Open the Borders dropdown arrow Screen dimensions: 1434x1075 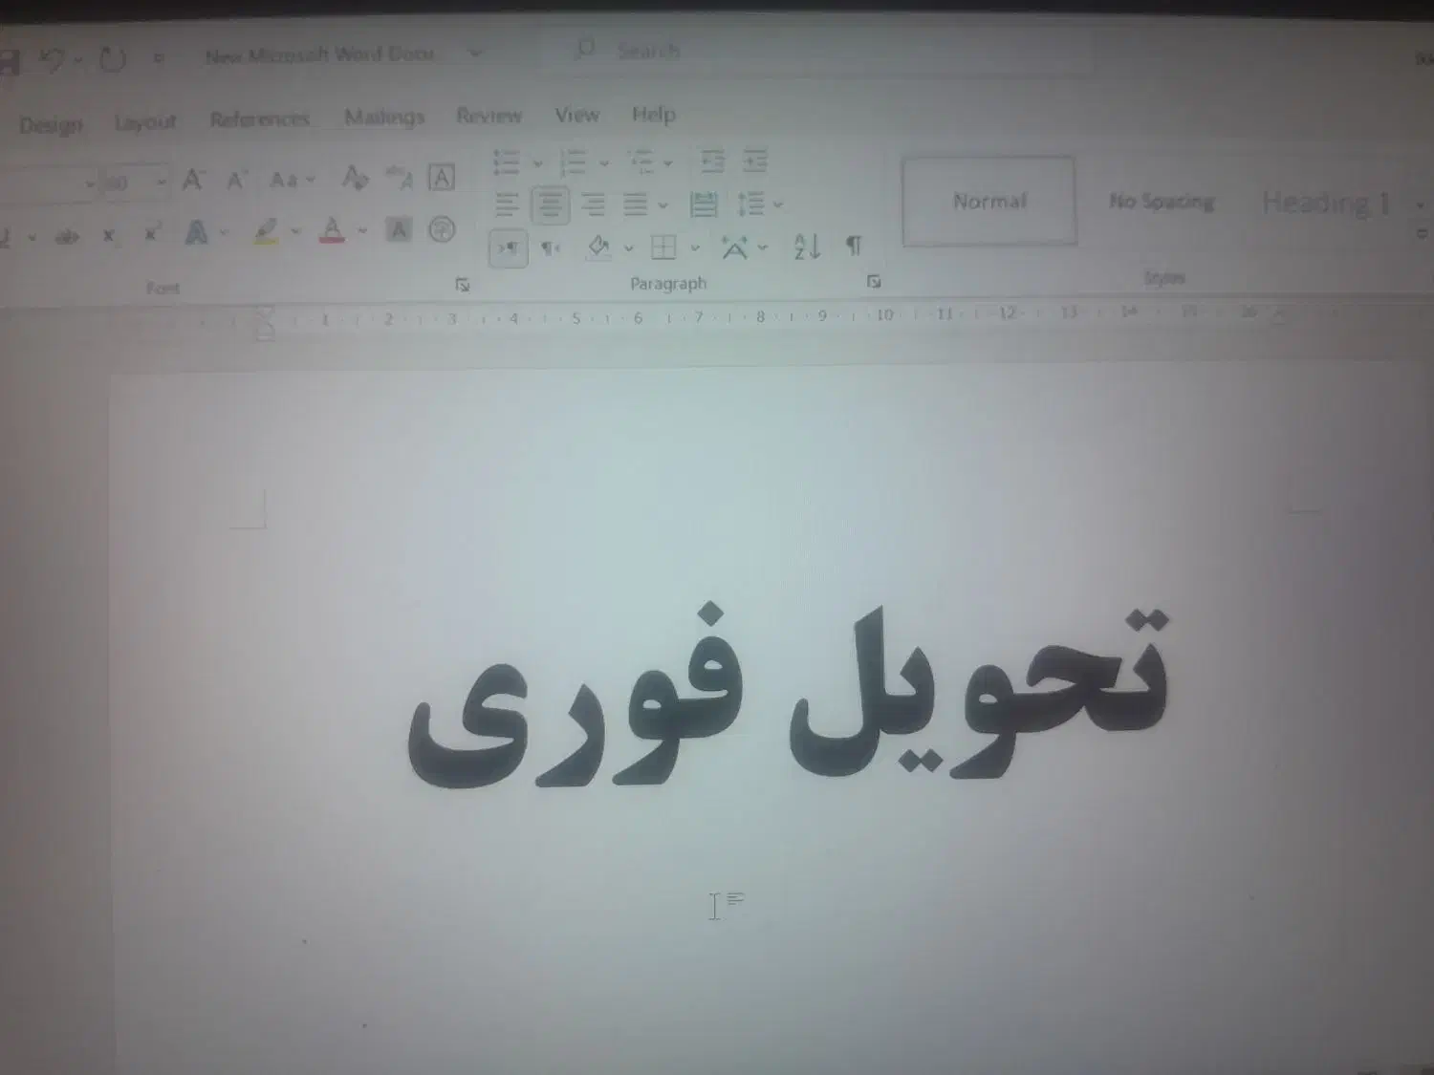tap(695, 248)
